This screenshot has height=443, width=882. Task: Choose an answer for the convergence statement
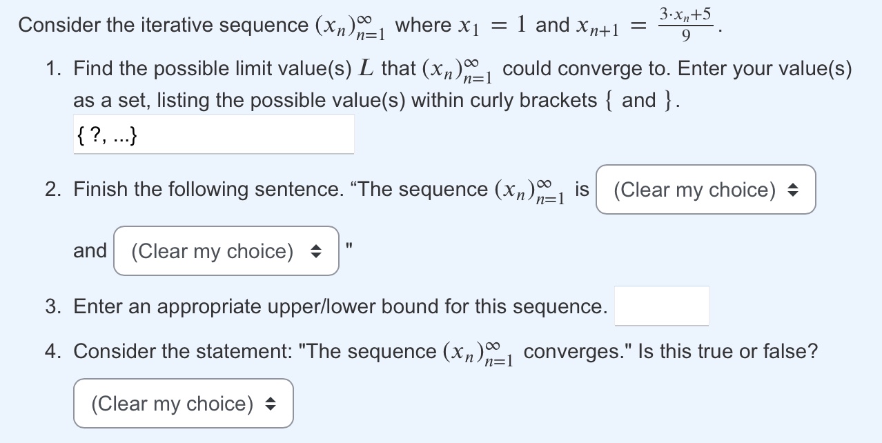[x=183, y=404]
